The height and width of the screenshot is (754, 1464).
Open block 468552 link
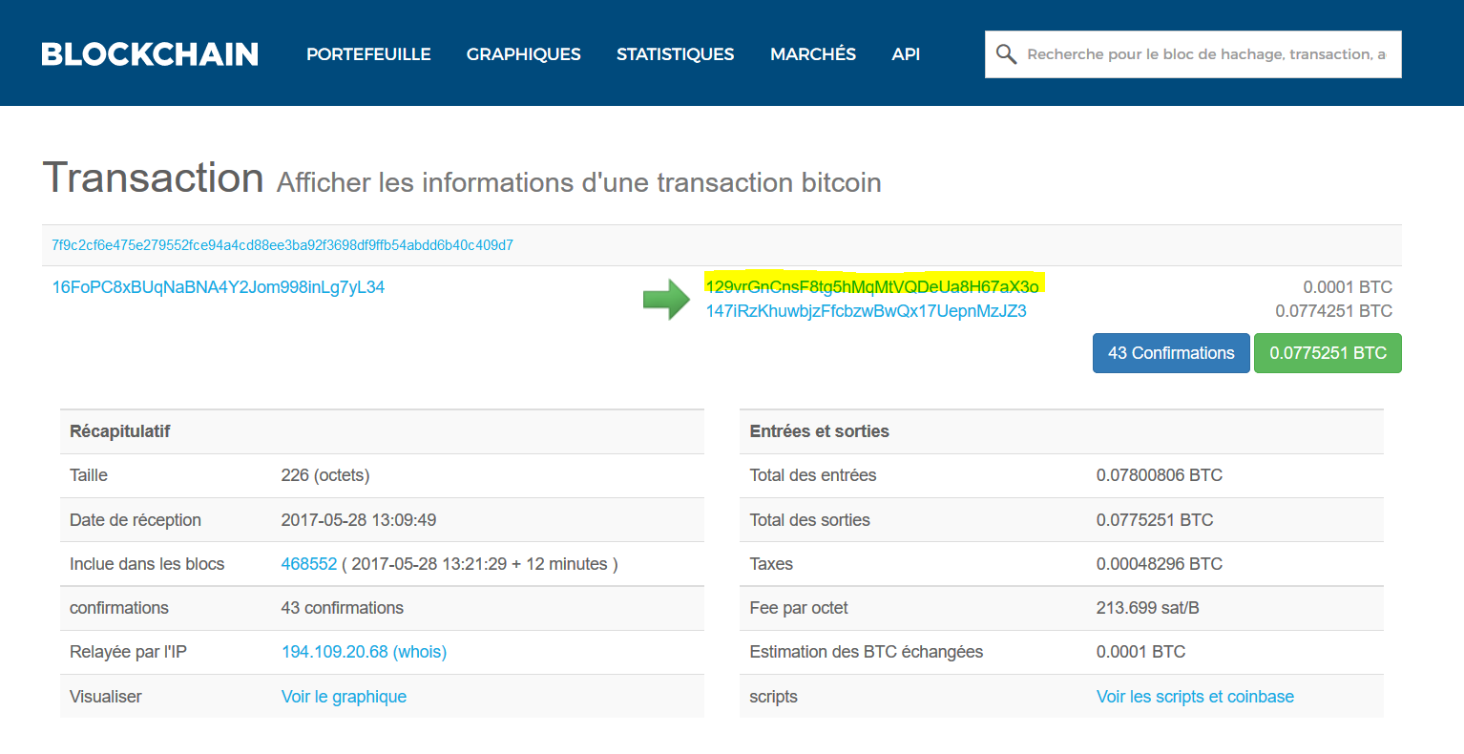click(x=309, y=564)
